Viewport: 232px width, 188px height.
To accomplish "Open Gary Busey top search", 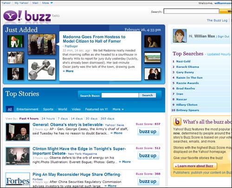I will (185, 72).
